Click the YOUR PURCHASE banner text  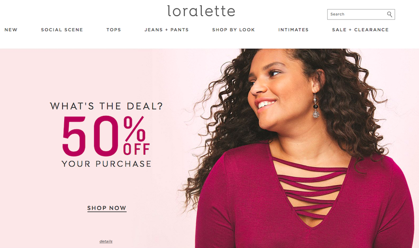click(106, 164)
